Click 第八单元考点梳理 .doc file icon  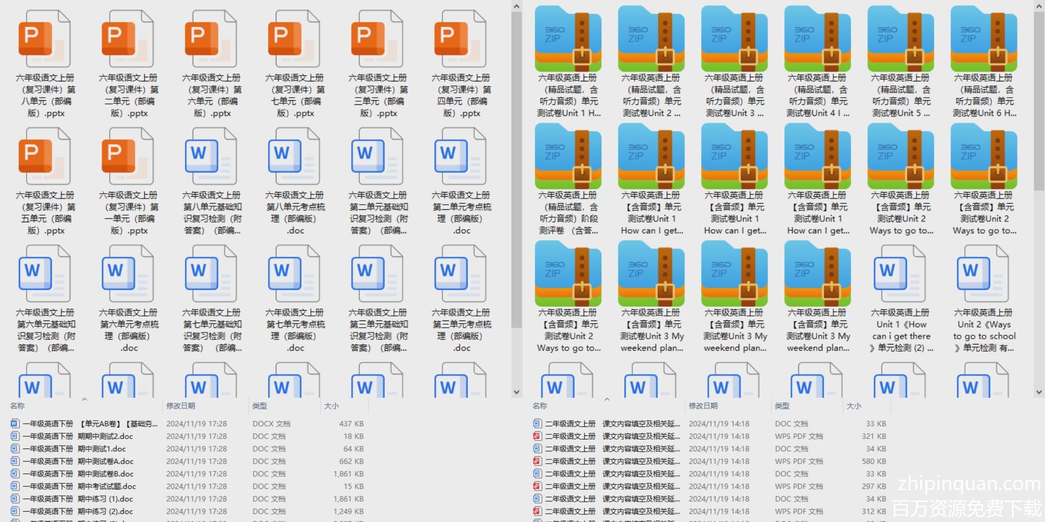[294, 157]
